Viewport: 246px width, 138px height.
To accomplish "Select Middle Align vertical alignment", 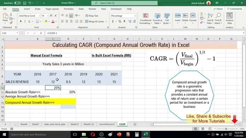I will pyautogui.click(x=67, y=16).
